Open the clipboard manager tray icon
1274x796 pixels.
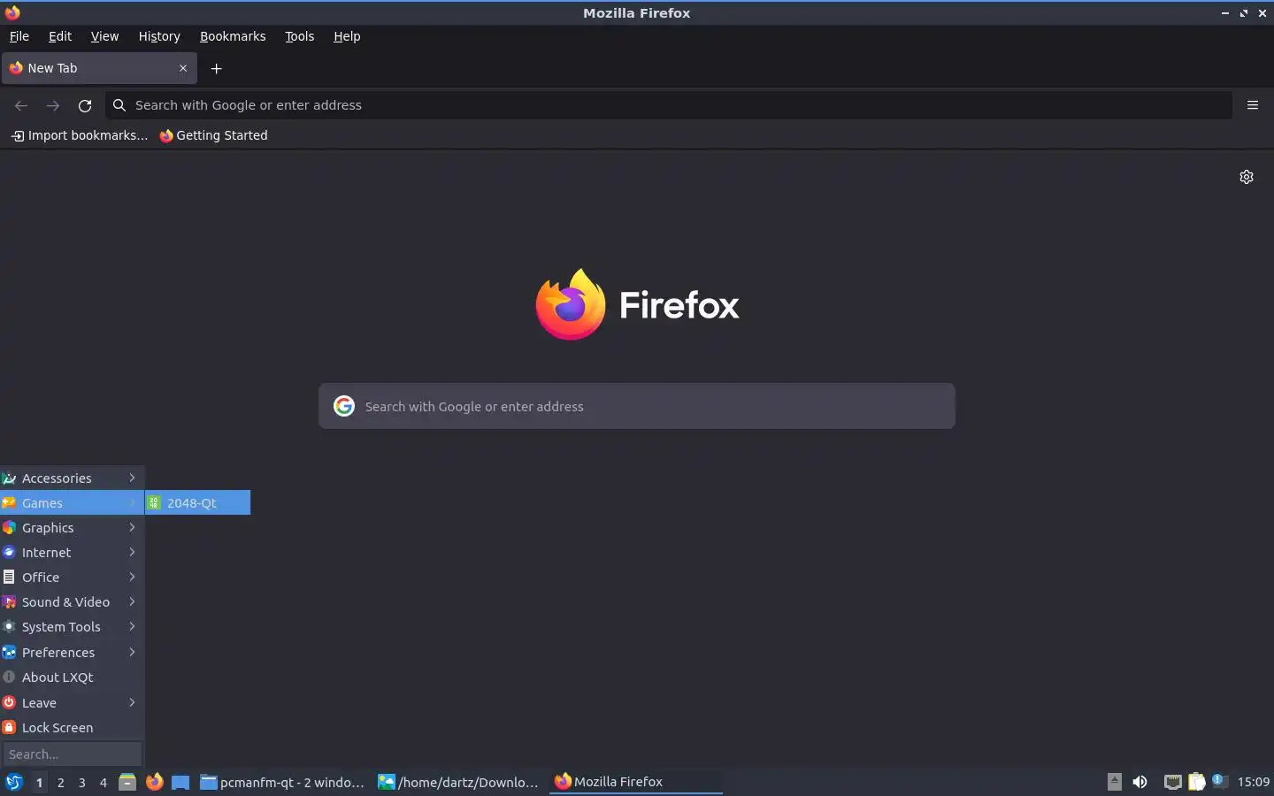click(x=1196, y=782)
